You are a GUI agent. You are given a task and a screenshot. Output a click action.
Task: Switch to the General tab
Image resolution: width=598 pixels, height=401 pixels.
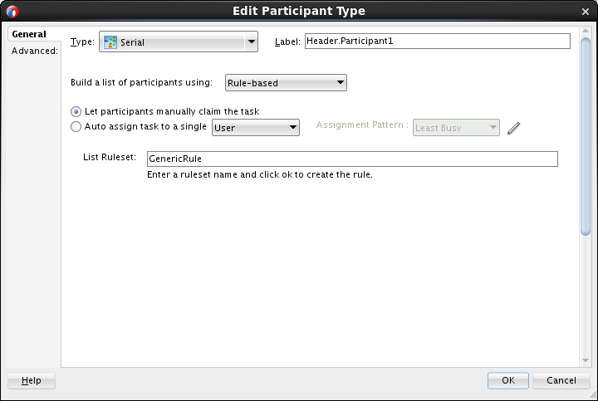[29, 35]
